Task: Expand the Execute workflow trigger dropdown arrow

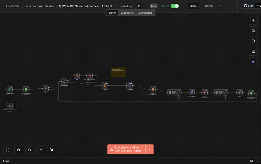Action: pos(149,149)
